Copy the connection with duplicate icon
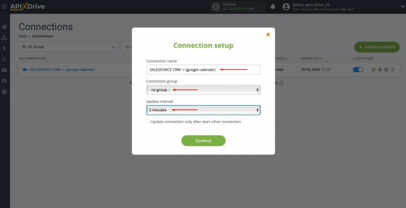Viewport: 406px width, 208px height. (380, 70)
